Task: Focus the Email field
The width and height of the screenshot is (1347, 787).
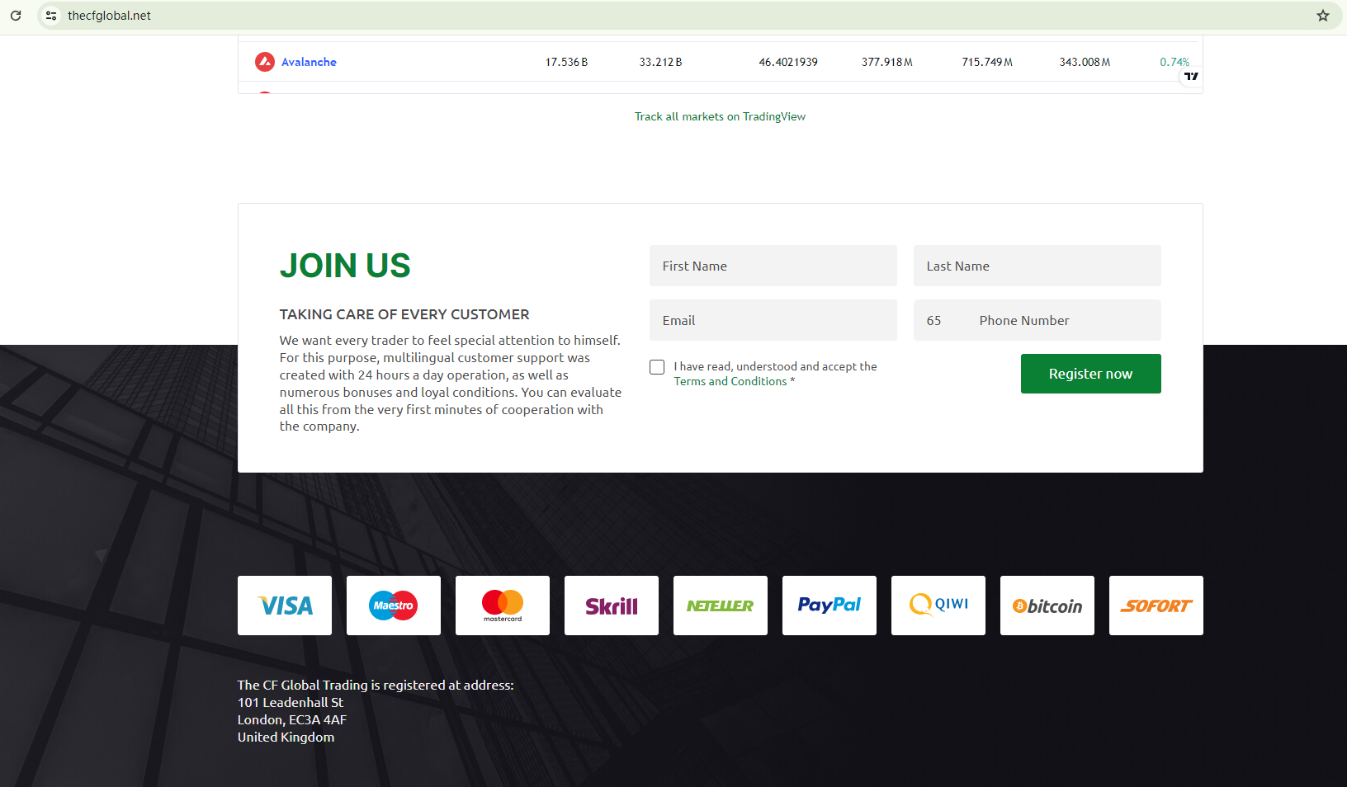Action: click(773, 320)
